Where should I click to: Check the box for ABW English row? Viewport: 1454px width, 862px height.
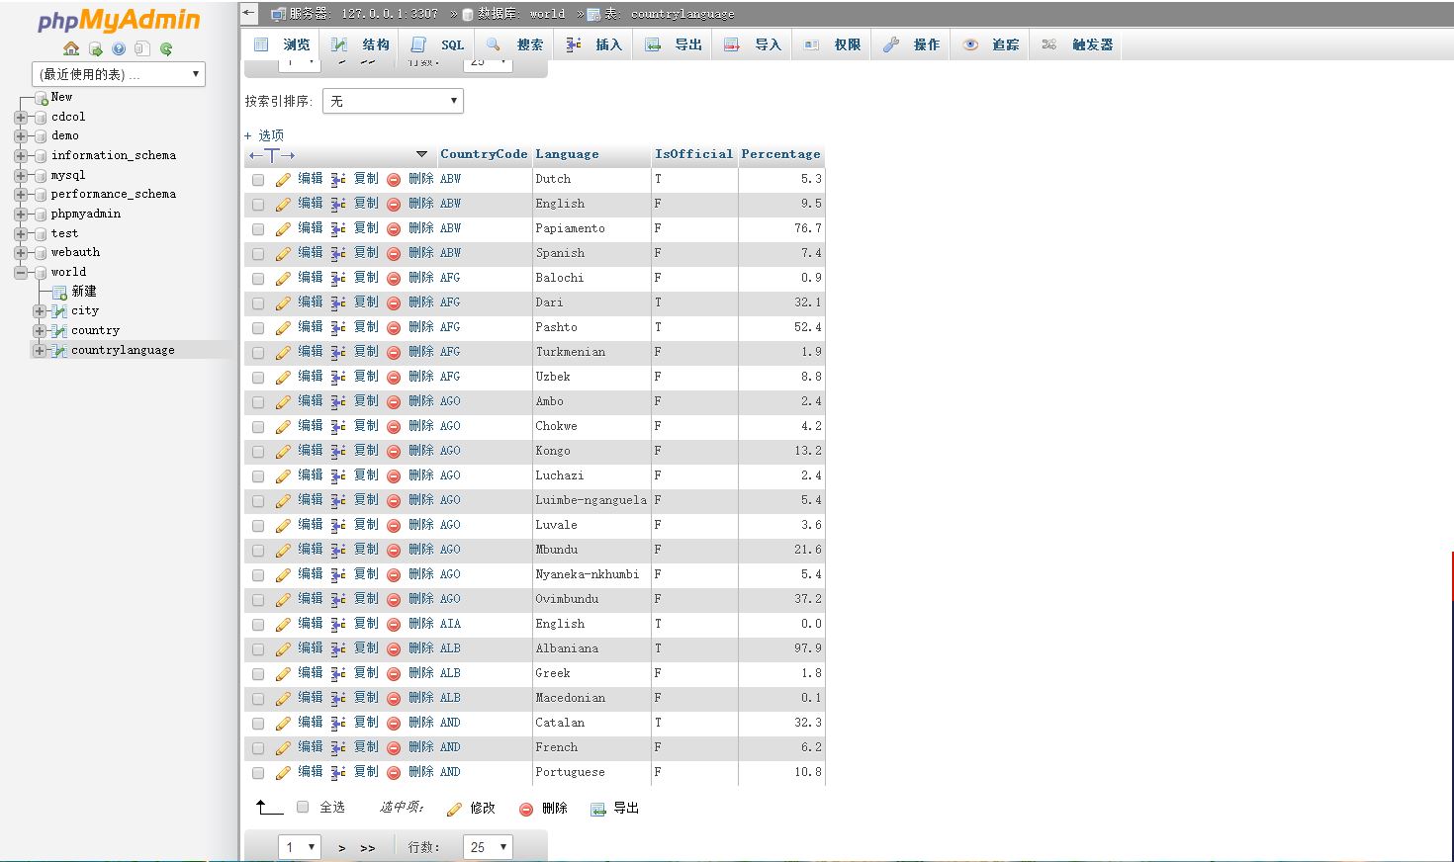click(x=258, y=205)
